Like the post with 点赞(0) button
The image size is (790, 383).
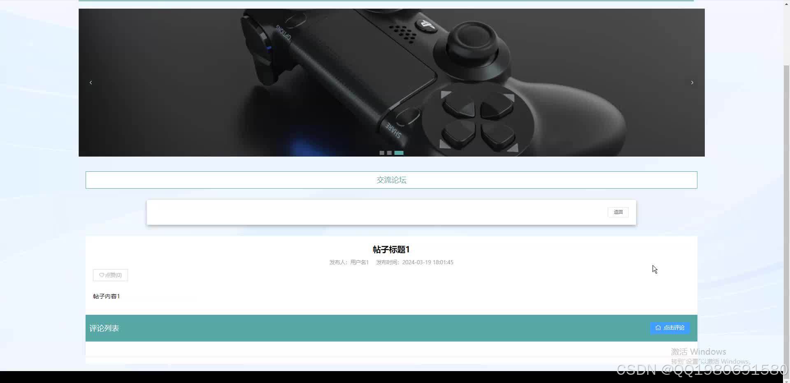[x=110, y=275]
